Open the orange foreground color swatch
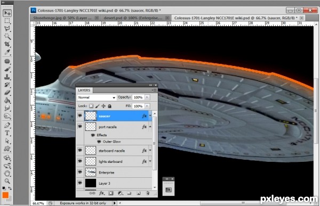Screen dimensions: 320x206 (5, 195)
